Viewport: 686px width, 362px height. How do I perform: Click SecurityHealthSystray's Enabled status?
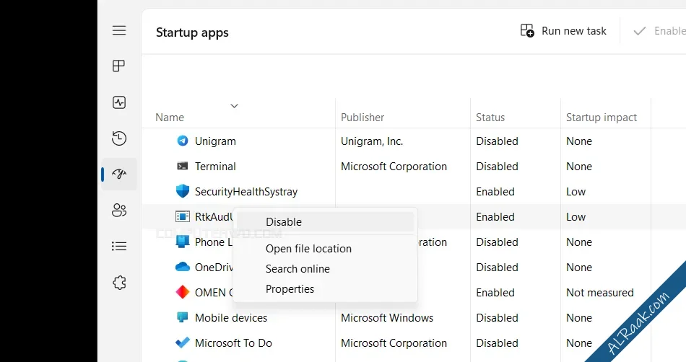[x=495, y=192]
